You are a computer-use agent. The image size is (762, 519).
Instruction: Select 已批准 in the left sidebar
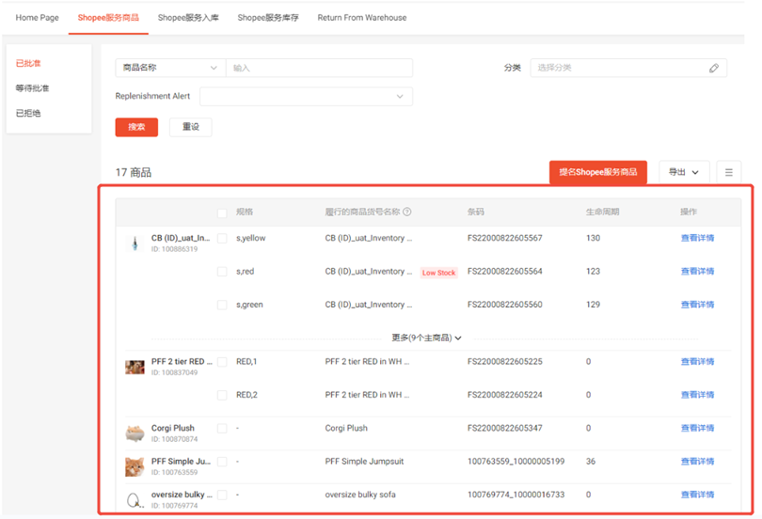click(28, 63)
